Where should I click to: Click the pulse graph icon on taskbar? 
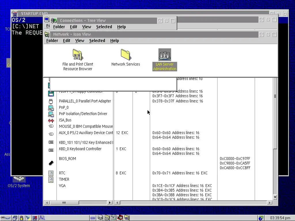[x=42, y=218]
